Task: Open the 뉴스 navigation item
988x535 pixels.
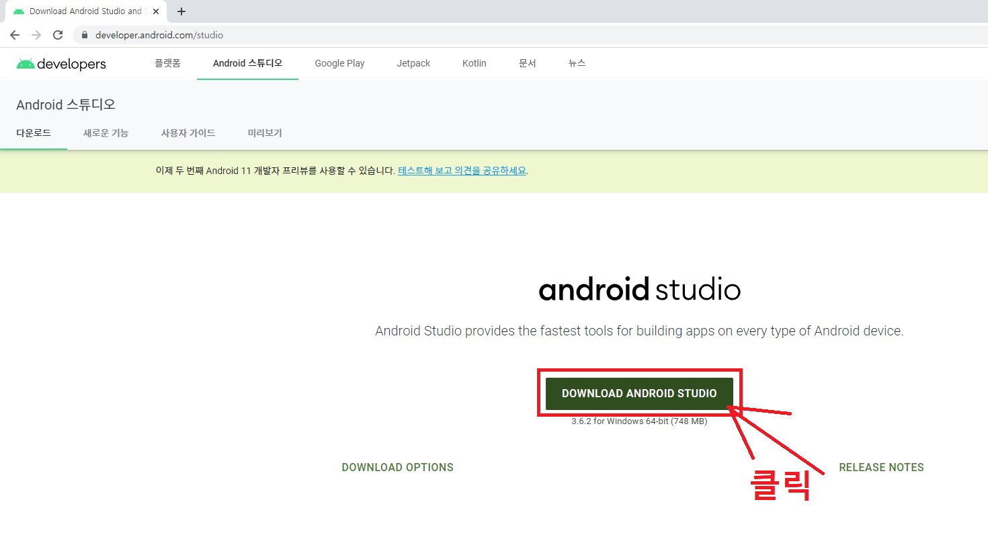Action: click(577, 63)
